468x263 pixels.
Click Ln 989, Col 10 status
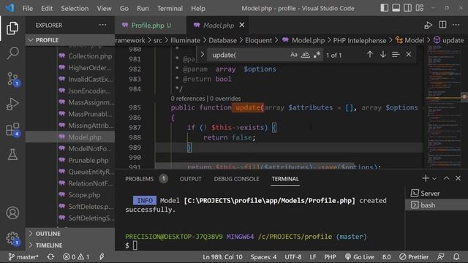click(222, 256)
